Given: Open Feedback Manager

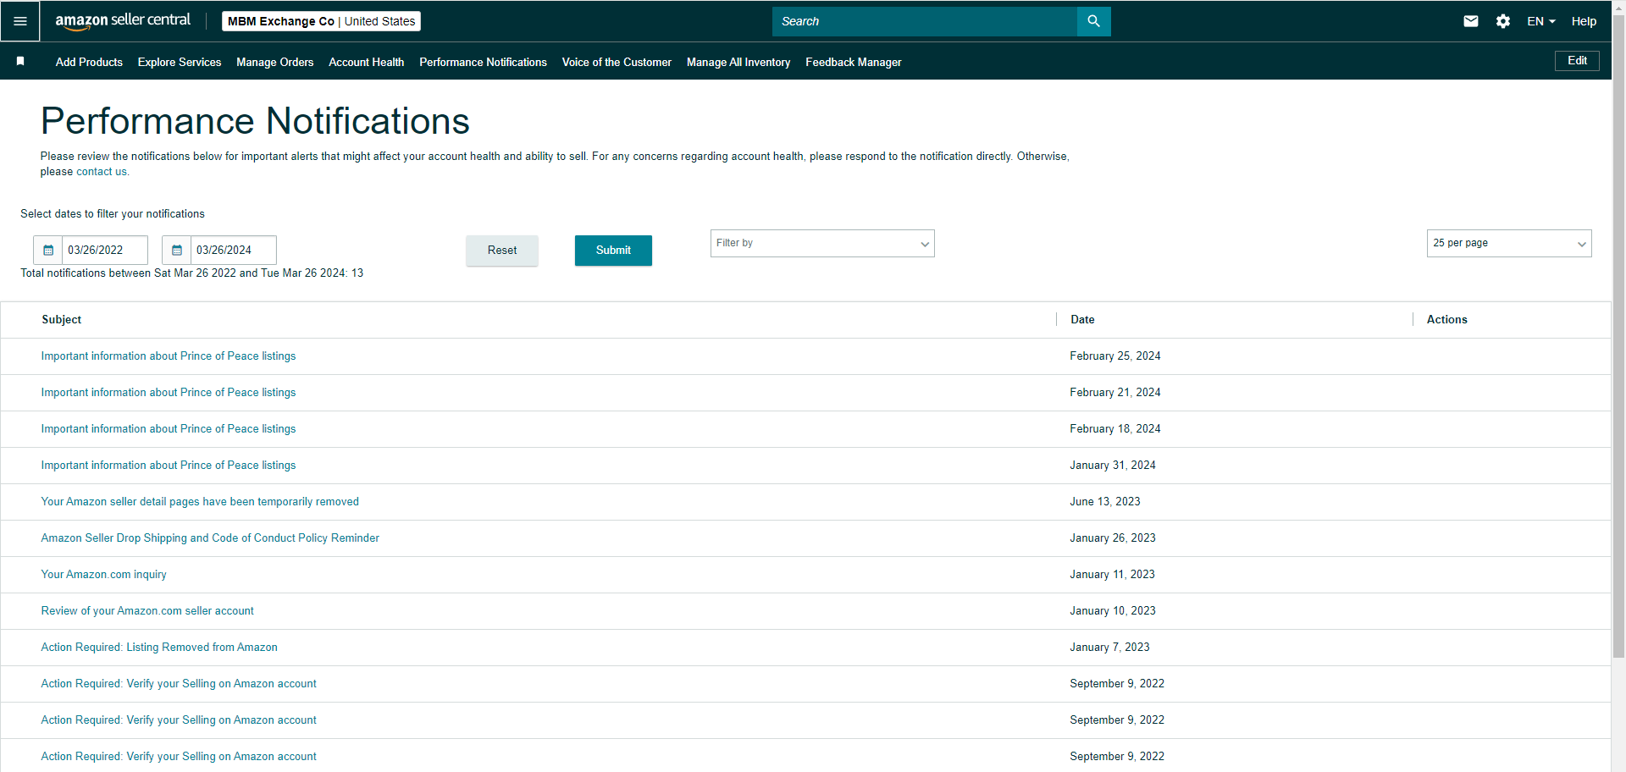Looking at the screenshot, I should (x=854, y=62).
